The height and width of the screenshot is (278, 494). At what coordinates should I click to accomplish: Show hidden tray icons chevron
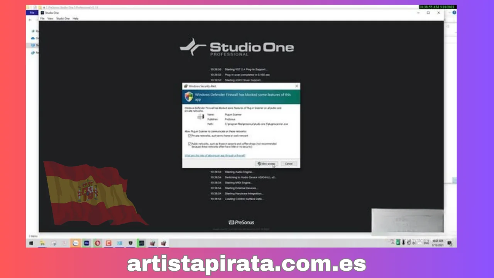[392, 242]
